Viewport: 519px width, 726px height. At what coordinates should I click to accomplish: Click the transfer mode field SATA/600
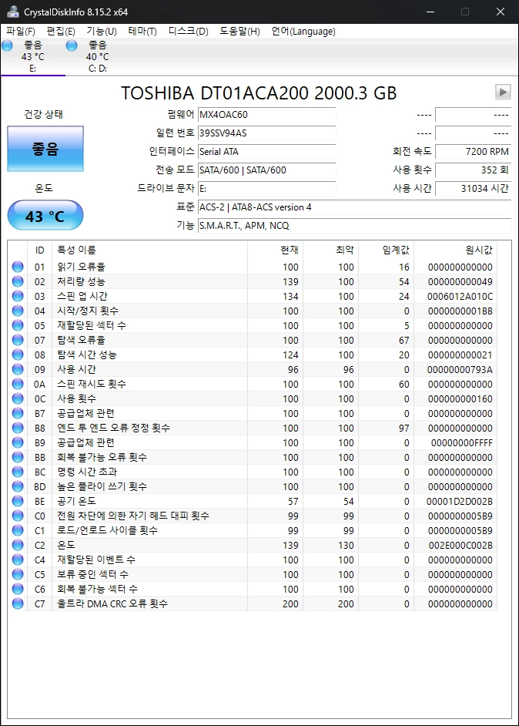click(267, 170)
